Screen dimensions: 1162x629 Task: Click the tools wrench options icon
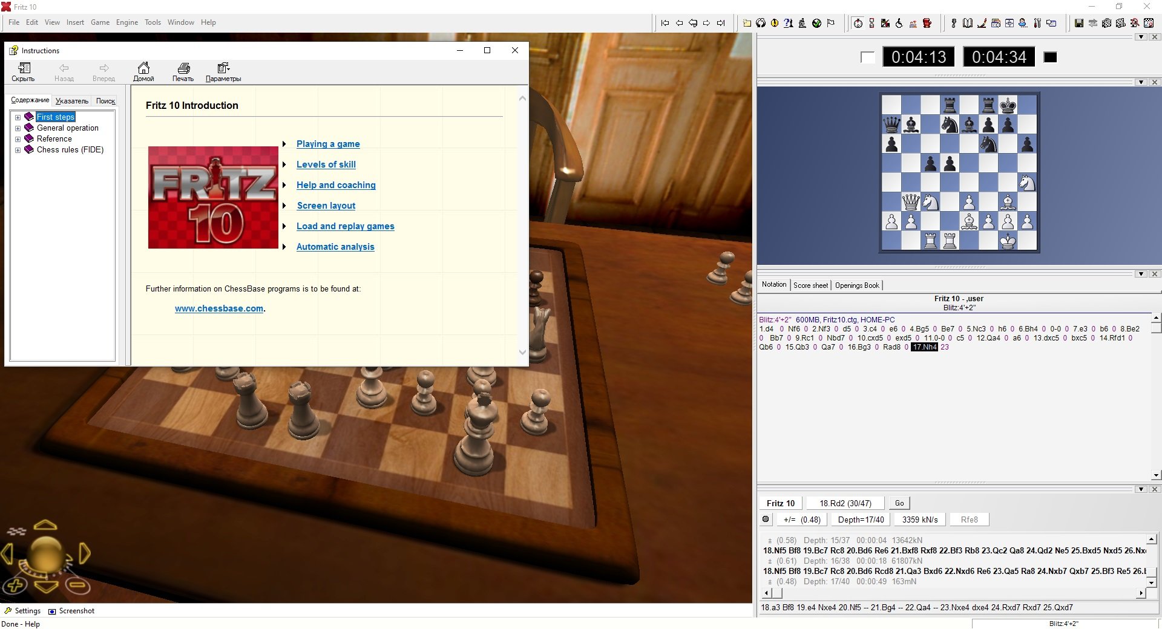[1037, 23]
